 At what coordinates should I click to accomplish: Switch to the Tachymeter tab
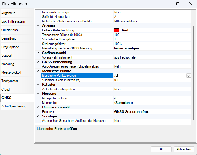[17, 81]
